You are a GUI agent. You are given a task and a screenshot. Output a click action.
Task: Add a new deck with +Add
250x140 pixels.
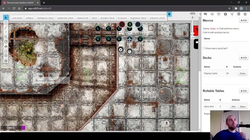[243, 58]
